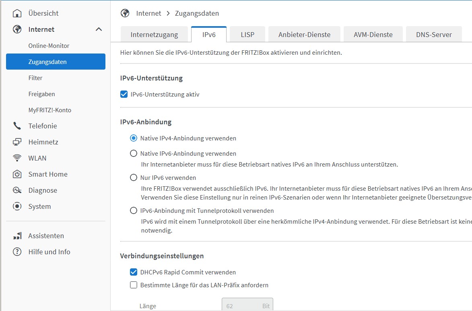Click Internet link in the breadcrumb
The width and height of the screenshot is (472, 311).
(x=148, y=13)
